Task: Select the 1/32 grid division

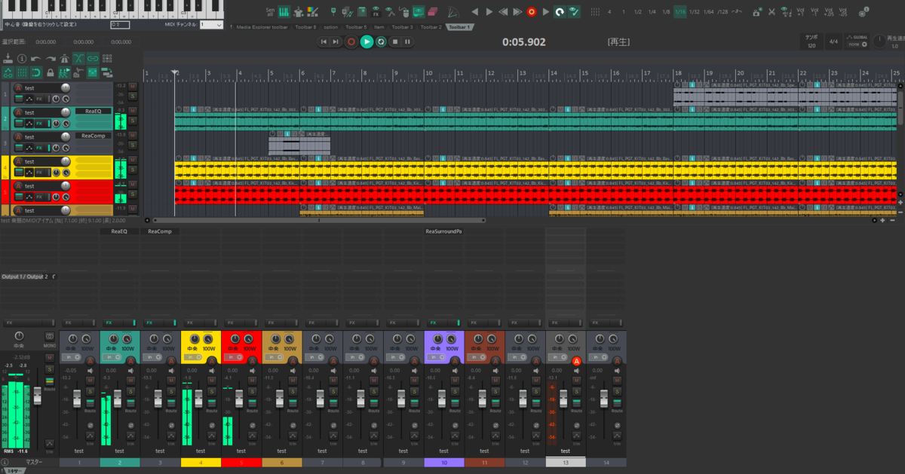Action: (x=695, y=12)
